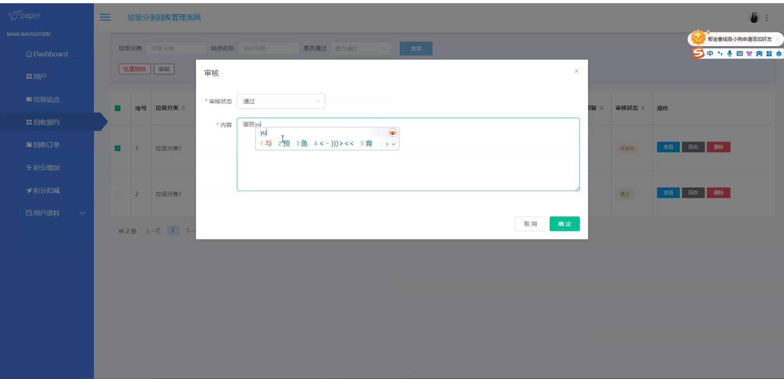Open Dashboard in sidebar

[47, 54]
